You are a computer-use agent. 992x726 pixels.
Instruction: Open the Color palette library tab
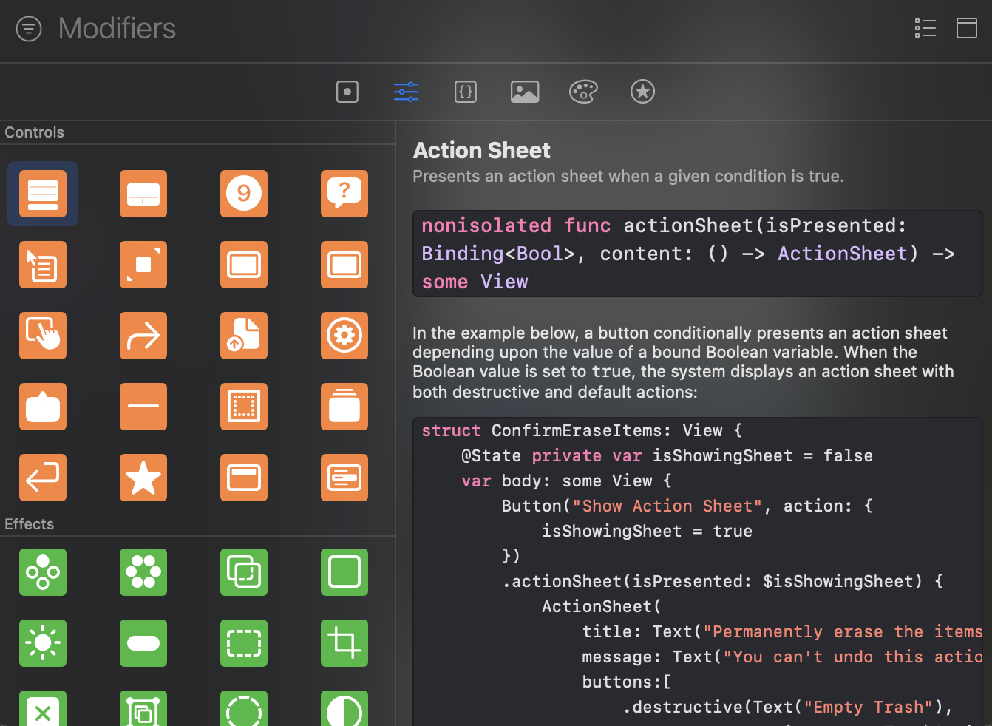[583, 92]
